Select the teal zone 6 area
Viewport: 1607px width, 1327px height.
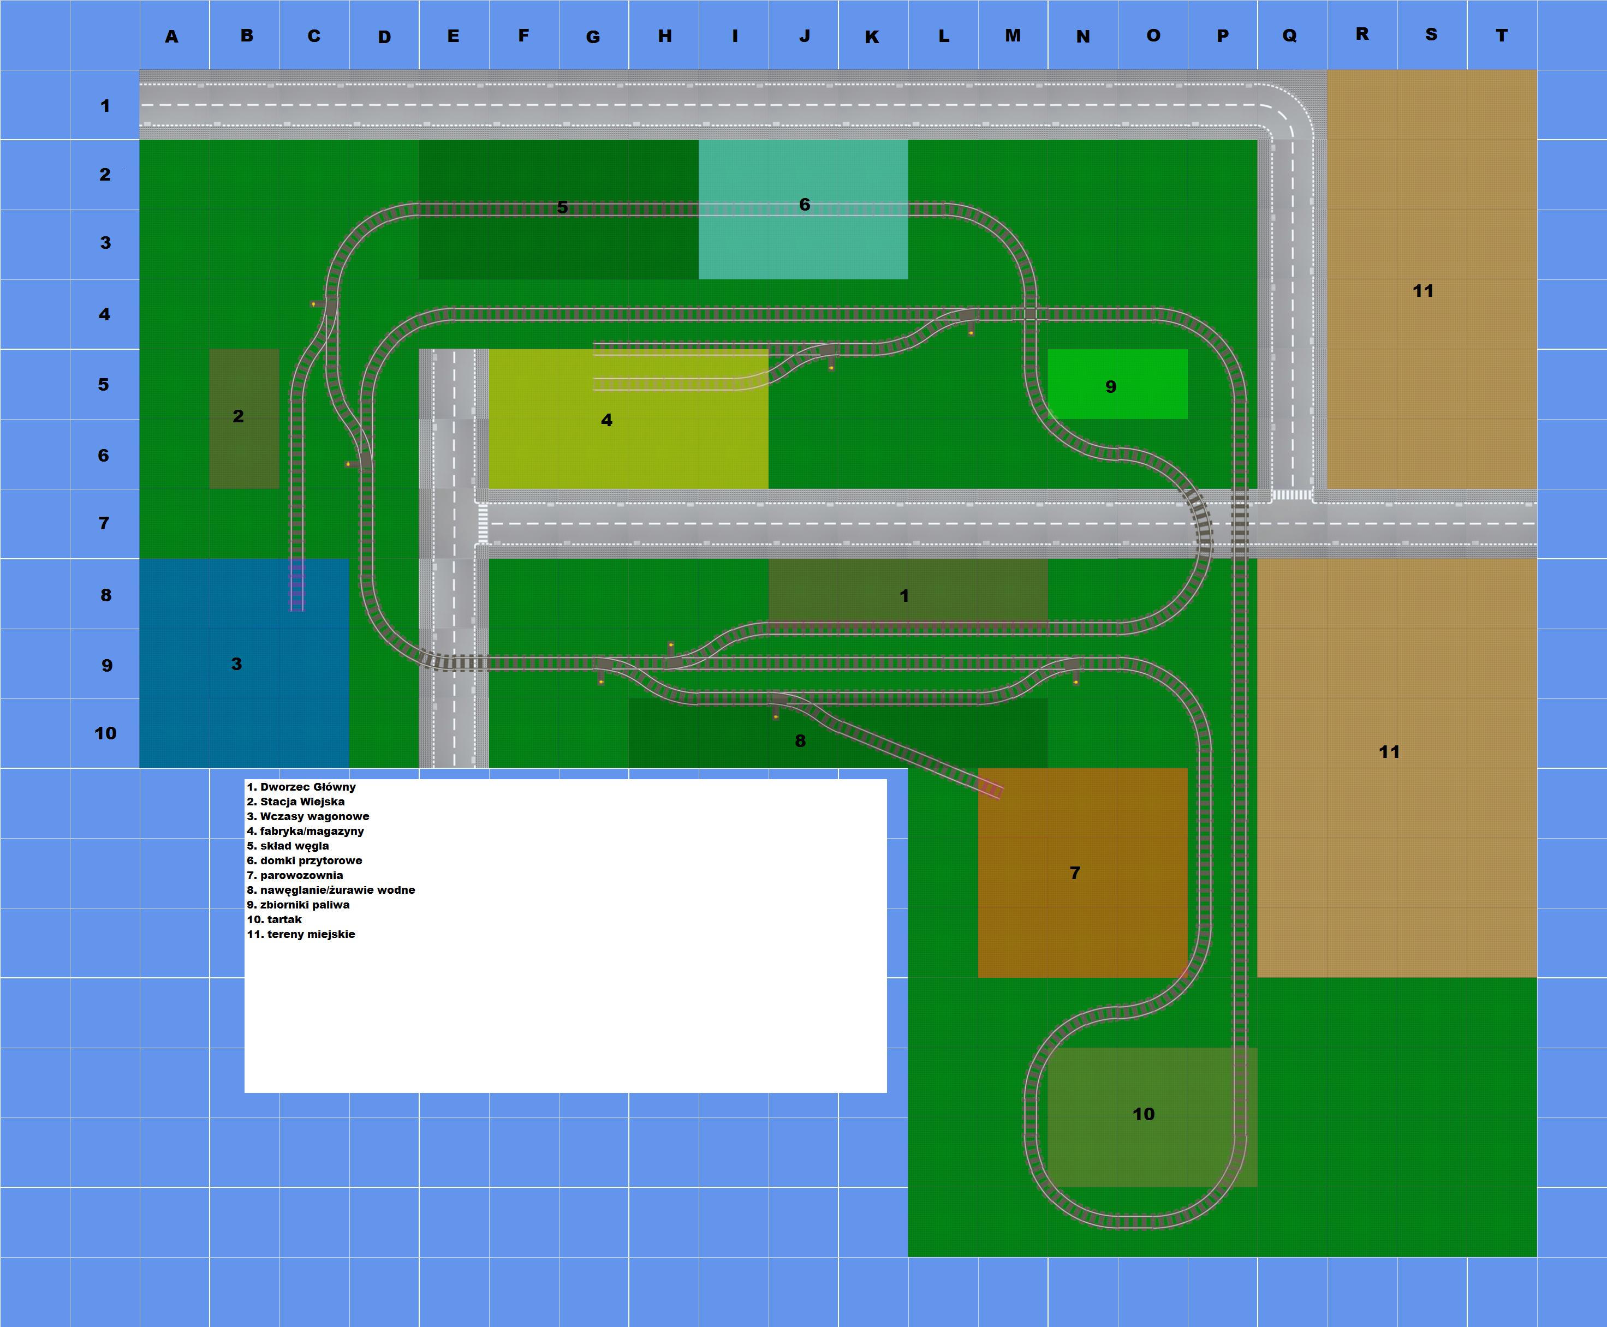coord(803,210)
